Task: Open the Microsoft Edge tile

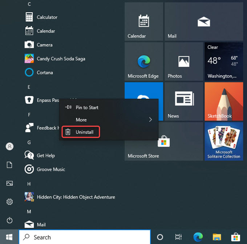Action: [x=144, y=62]
